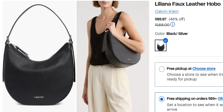
Task: Open the black hobo bag product photo
Action: click(x=39, y=56)
